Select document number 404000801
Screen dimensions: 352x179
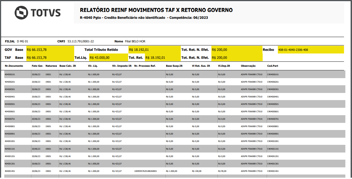[10, 127]
